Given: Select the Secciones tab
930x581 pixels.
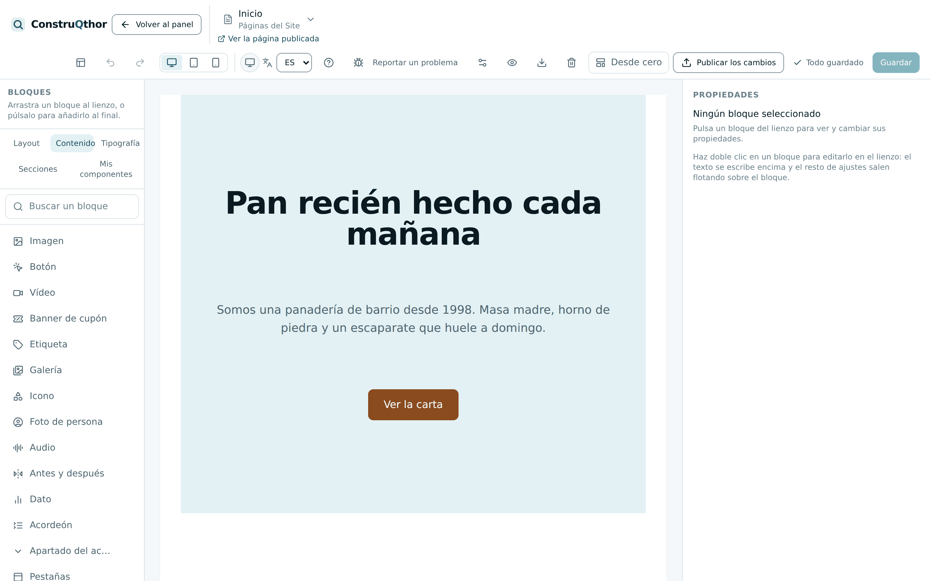Looking at the screenshot, I should tap(38, 169).
